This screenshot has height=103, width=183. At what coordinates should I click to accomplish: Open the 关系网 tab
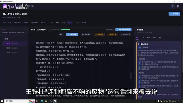(43, 23)
